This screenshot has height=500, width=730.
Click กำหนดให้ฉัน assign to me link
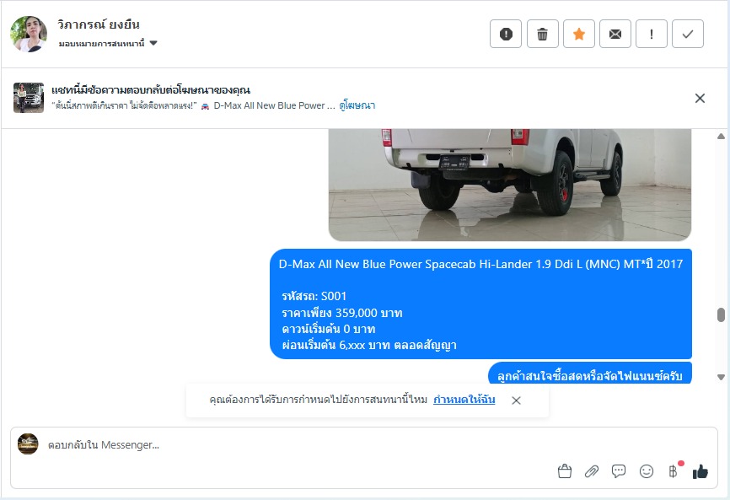pyautogui.click(x=464, y=400)
